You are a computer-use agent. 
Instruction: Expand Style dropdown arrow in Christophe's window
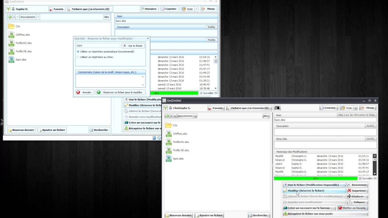[356, 108]
